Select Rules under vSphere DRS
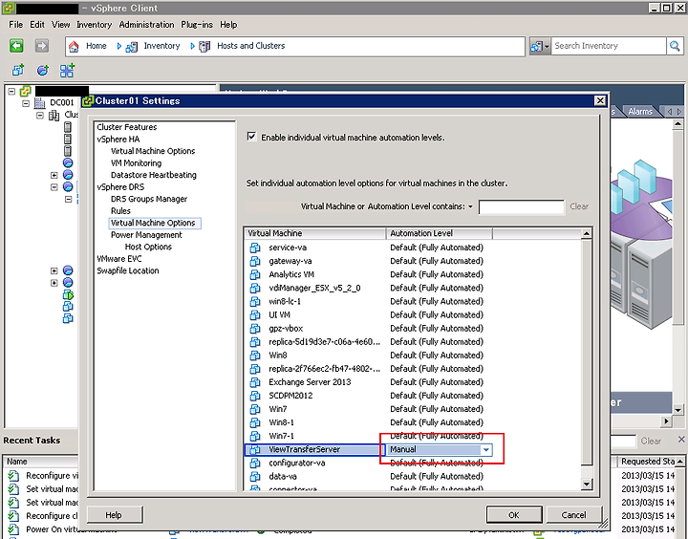The width and height of the screenshot is (688, 539). (120, 211)
